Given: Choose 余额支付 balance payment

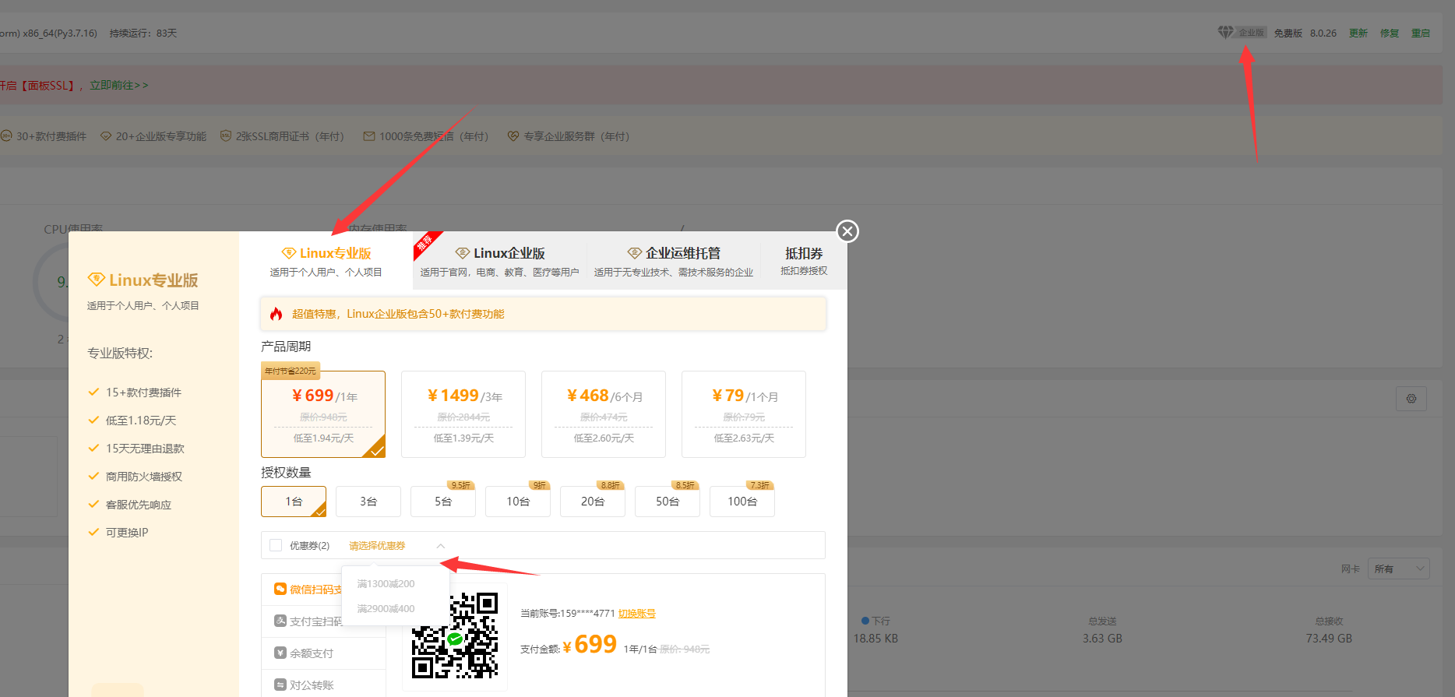Looking at the screenshot, I should (x=323, y=653).
